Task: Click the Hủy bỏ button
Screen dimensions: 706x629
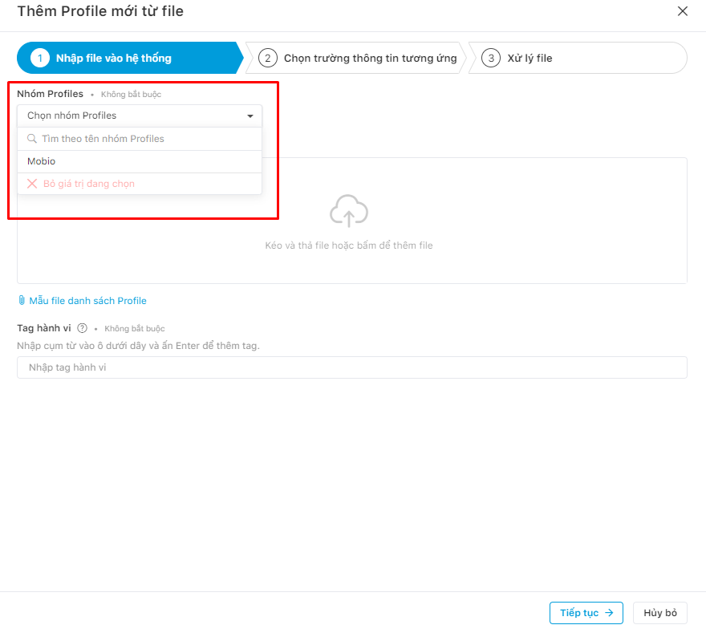Action: point(660,613)
